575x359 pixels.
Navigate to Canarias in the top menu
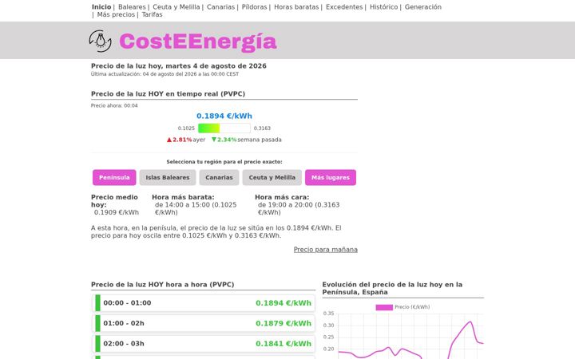(x=220, y=7)
